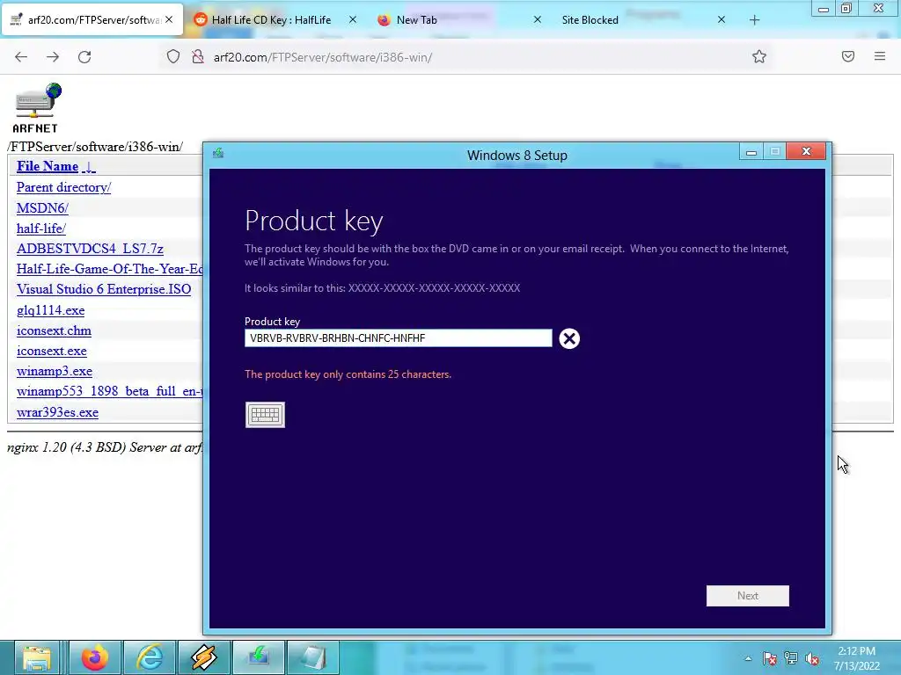This screenshot has height=675, width=901.
Task: Open File Explorer from the taskbar
Action: click(x=36, y=657)
